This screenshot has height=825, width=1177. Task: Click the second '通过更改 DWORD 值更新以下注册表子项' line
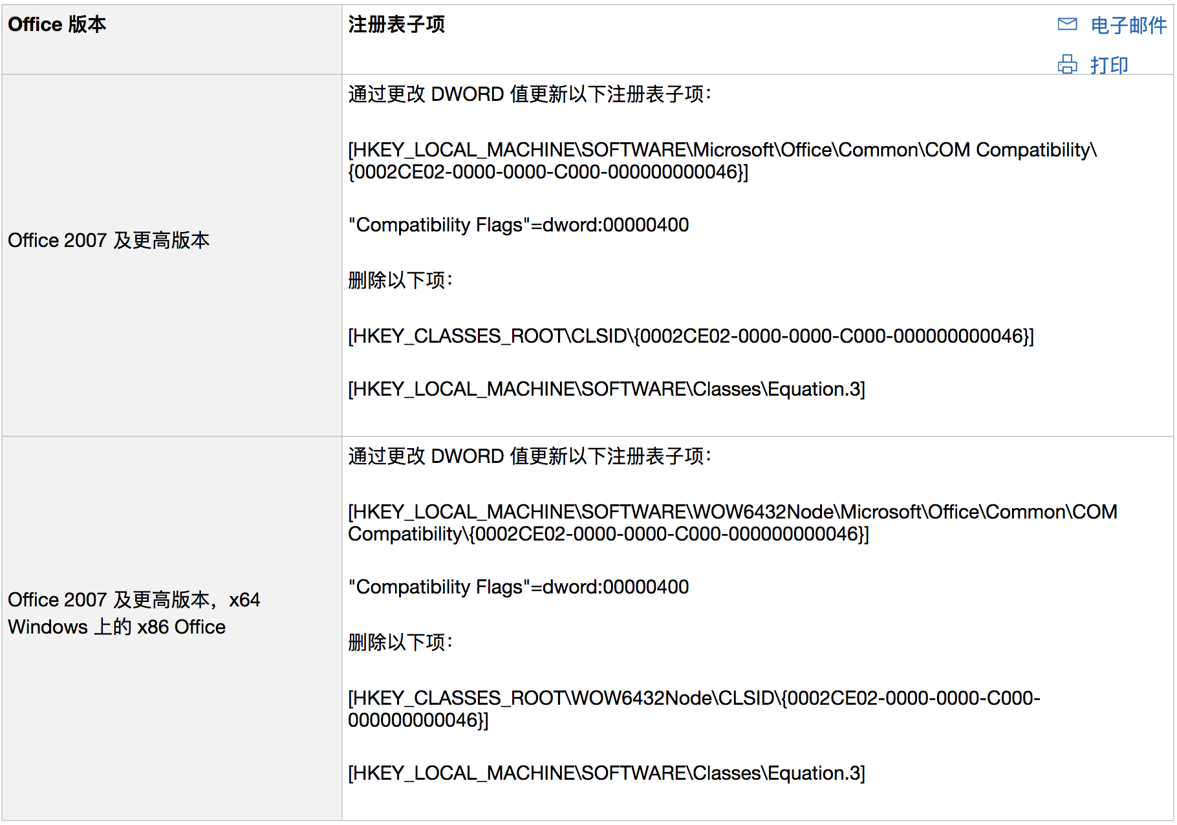coord(530,456)
